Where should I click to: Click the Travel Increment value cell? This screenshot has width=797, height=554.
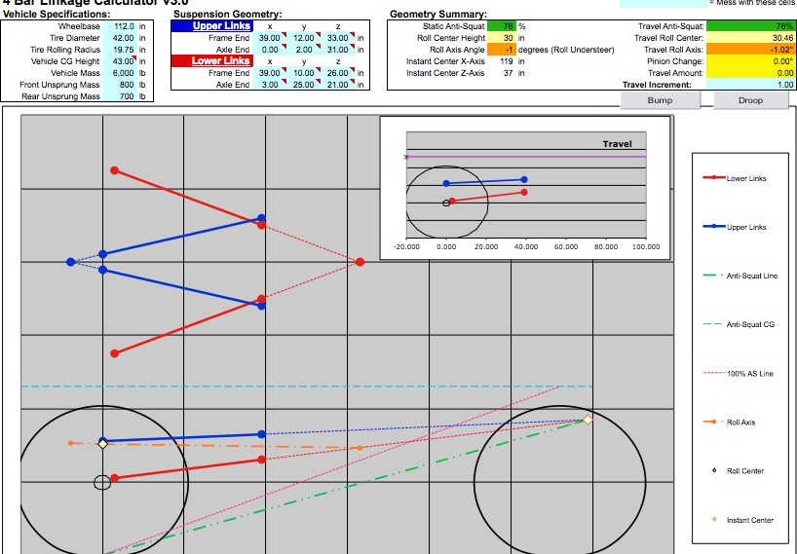[x=750, y=85]
